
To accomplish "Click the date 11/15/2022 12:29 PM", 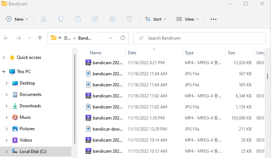I will click(147, 129).
